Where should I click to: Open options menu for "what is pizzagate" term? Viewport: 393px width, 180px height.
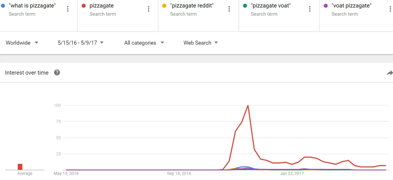click(68, 9)
